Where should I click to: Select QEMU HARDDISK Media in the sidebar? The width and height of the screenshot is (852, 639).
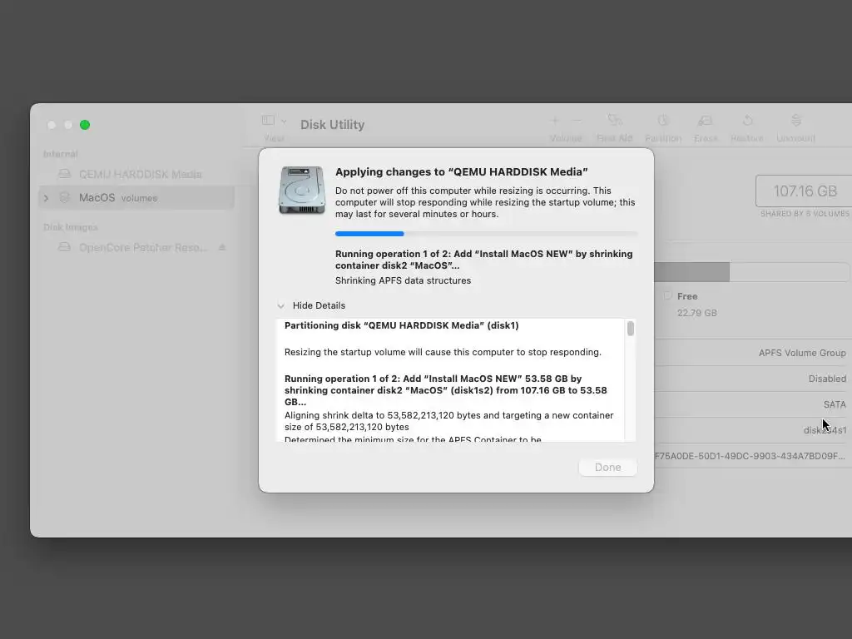click(x=136, y=175)
